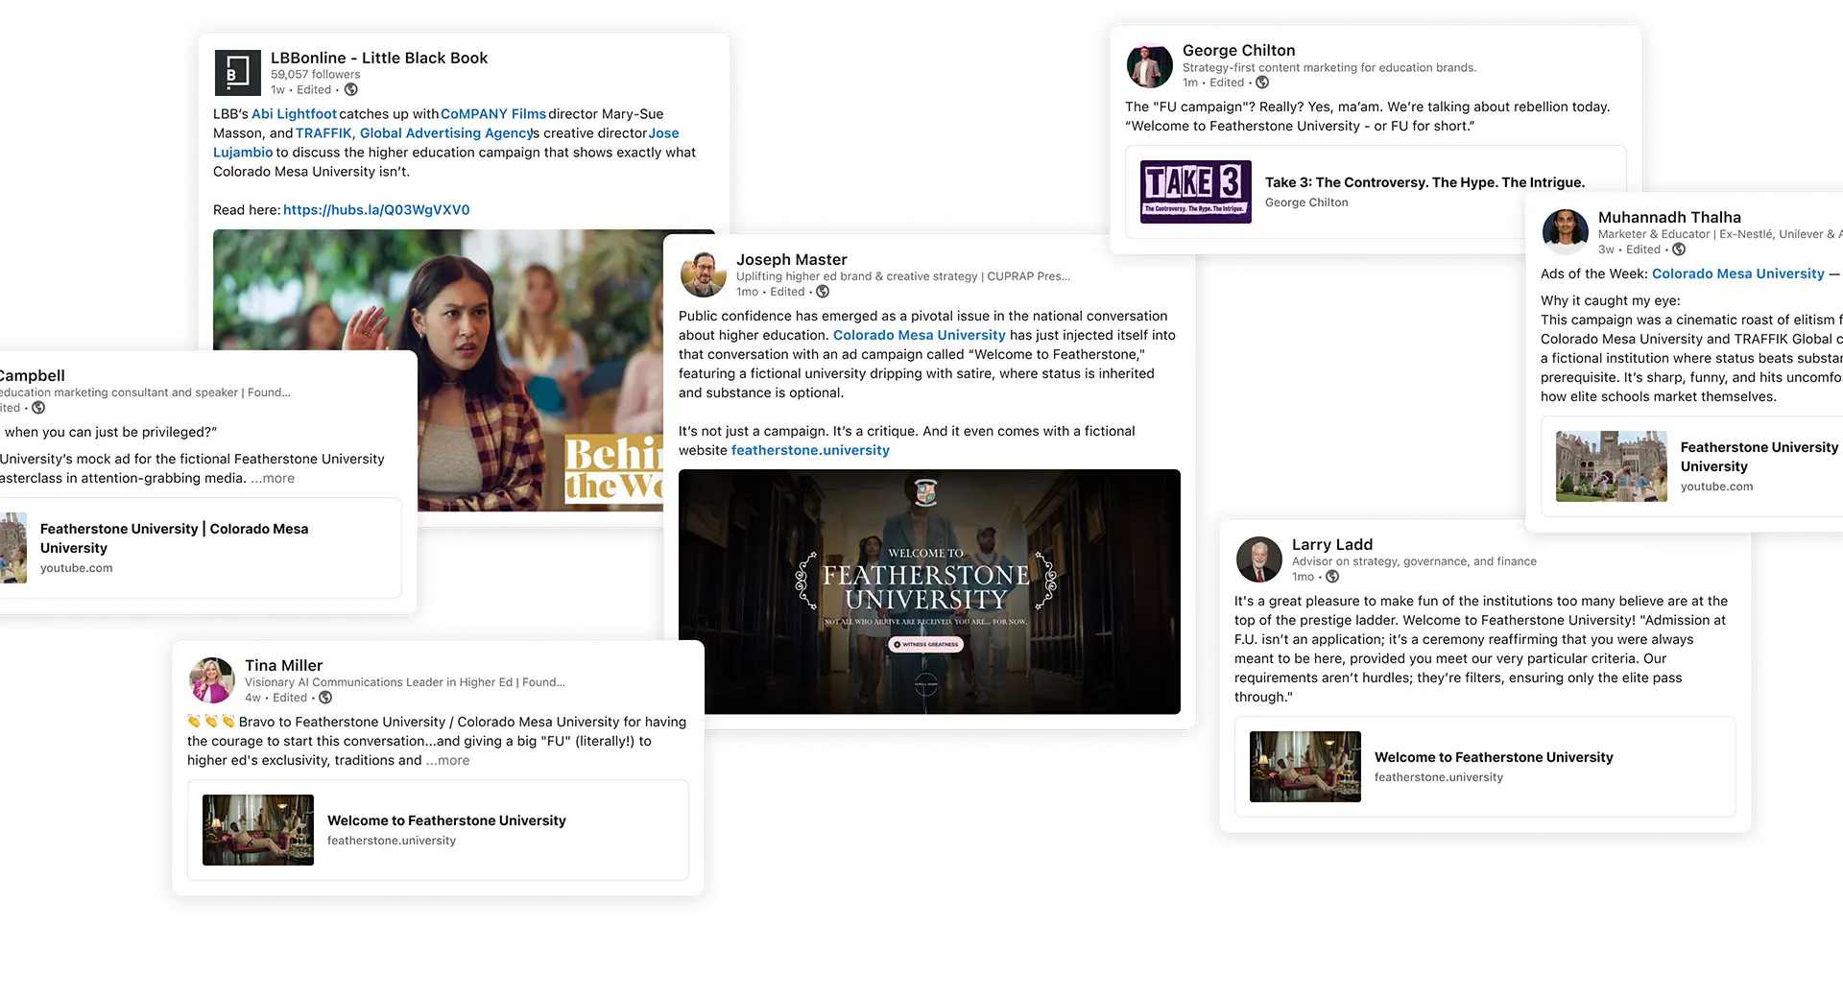This screenshot has width=1843, height=998.
Task: Open the link preview thumbnail in Tina Miller's post
Action: tap(258, 830)
